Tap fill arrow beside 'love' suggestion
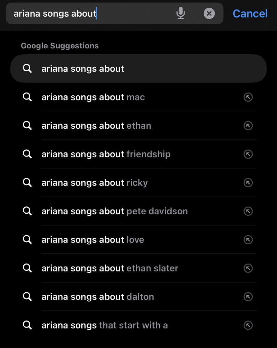Screen dimensions: 277x348 coord(248,240)
